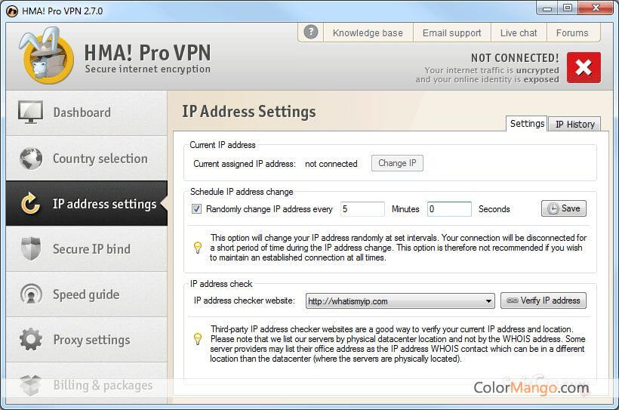Open the Knowledge base link
The height and width of the screenshot is (410, 619).
coord(368,32)
